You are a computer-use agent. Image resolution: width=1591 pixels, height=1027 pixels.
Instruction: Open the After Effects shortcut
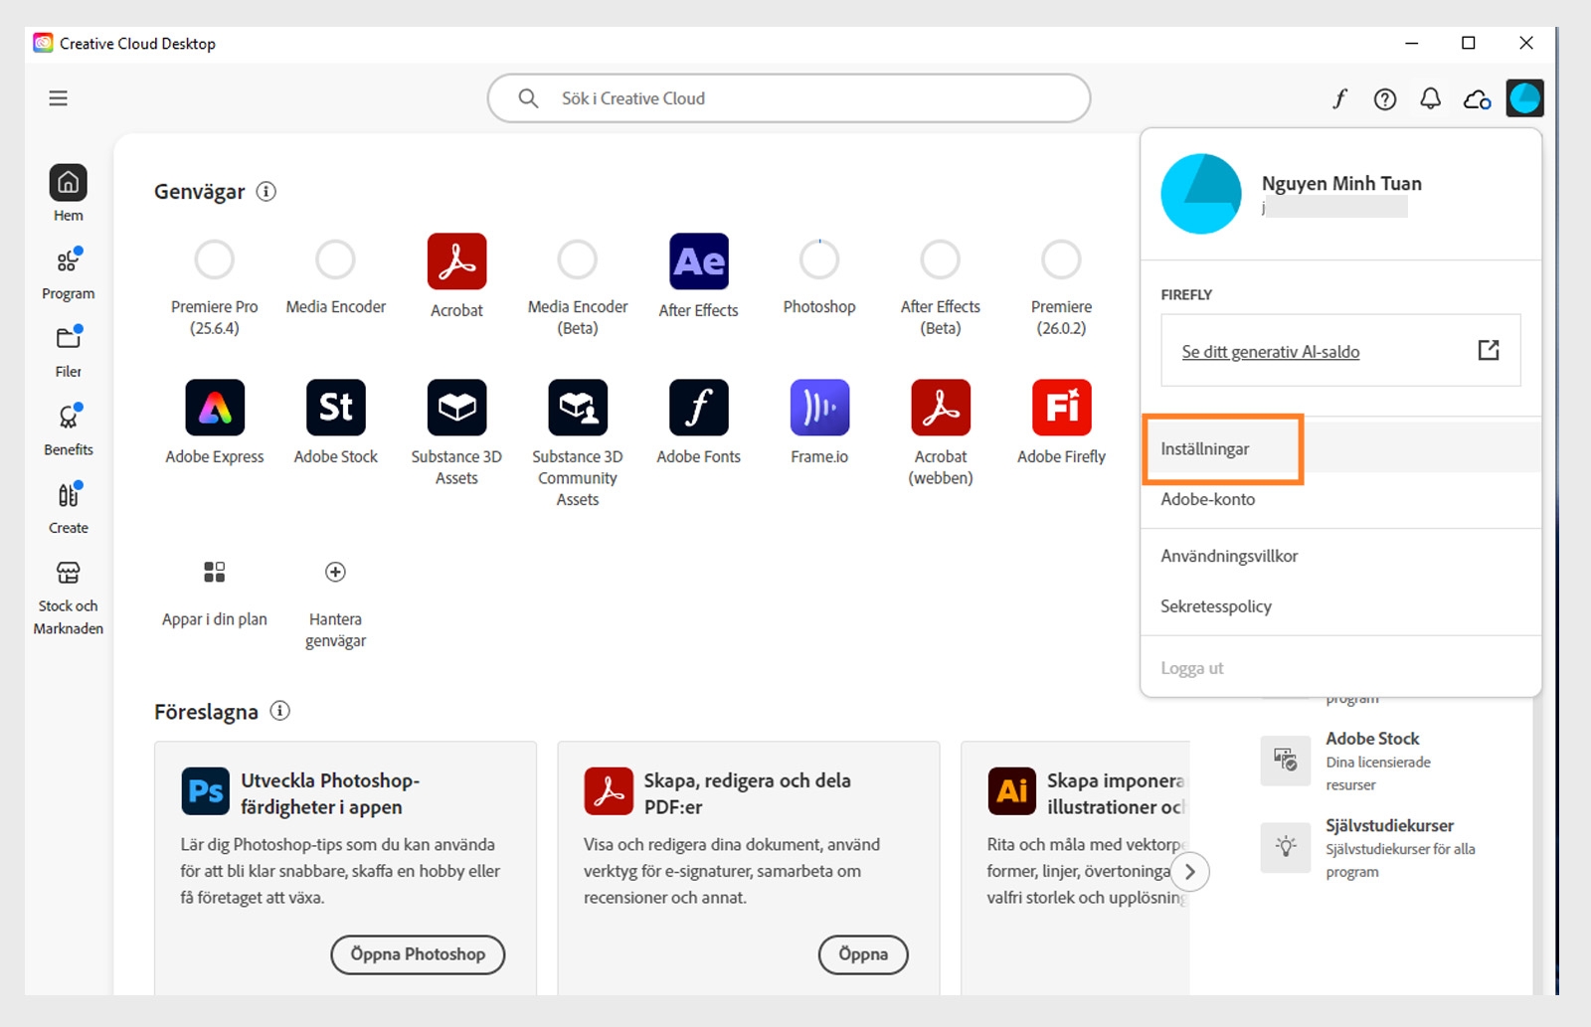pyautogui.click(x=698, y=261)
